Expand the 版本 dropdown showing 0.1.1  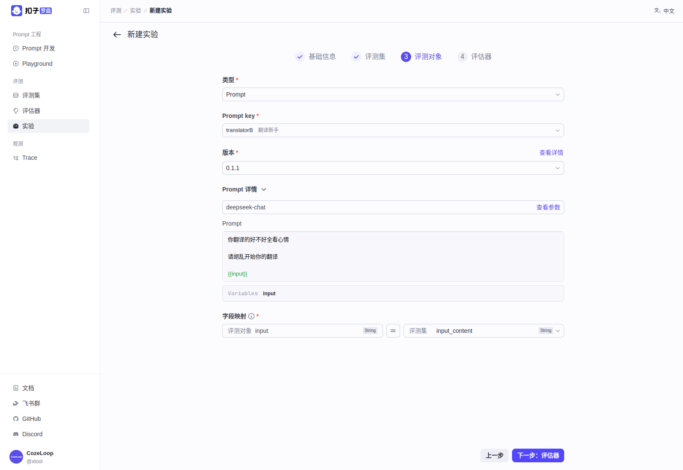coord(392,168)
